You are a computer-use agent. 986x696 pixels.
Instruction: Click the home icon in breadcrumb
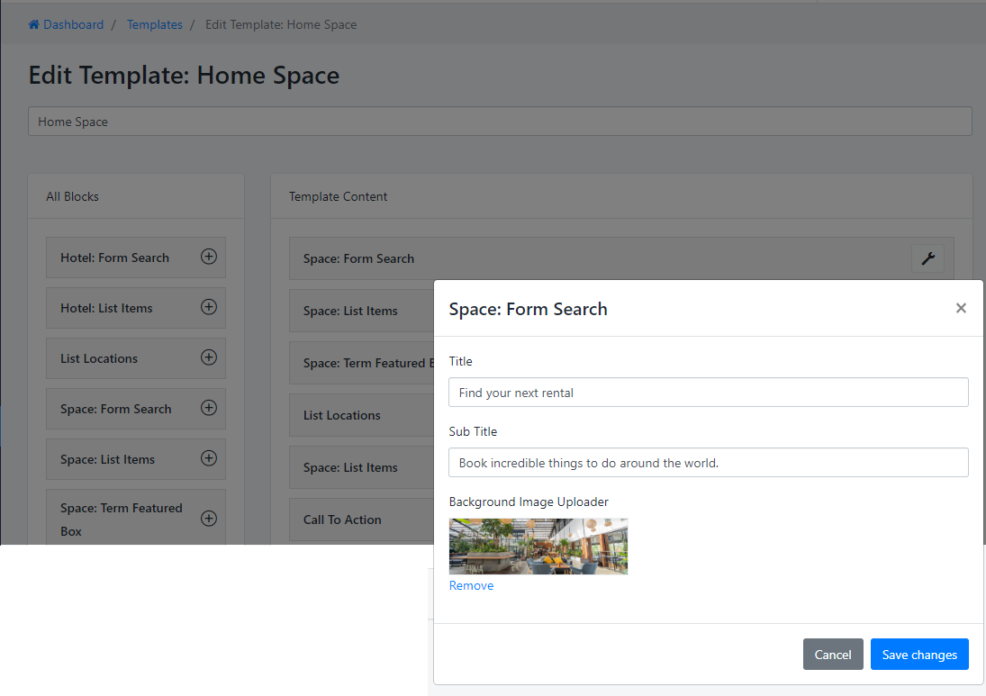(34, 25)
